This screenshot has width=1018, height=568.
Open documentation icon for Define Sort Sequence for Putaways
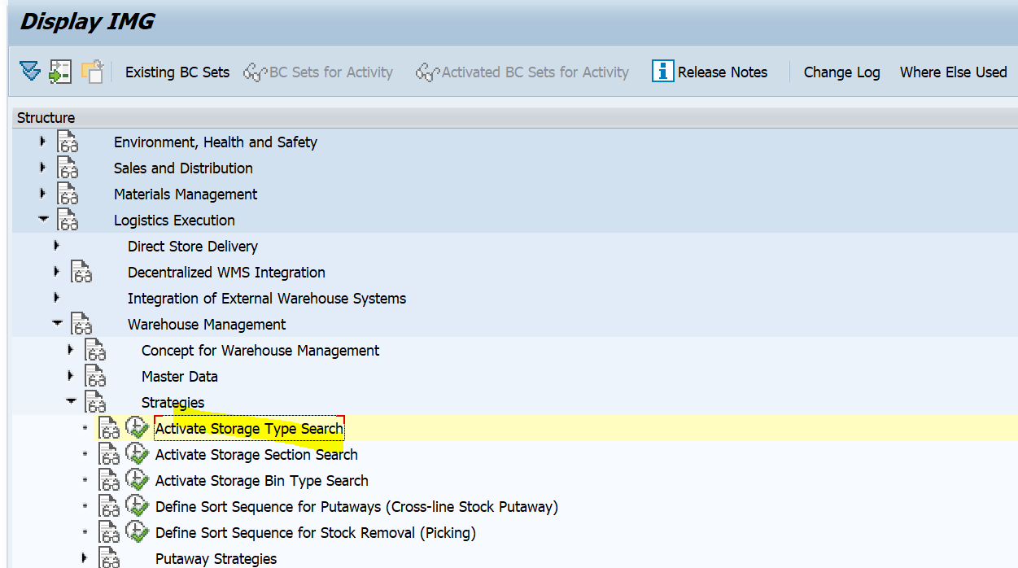click(x=110, y=506)
